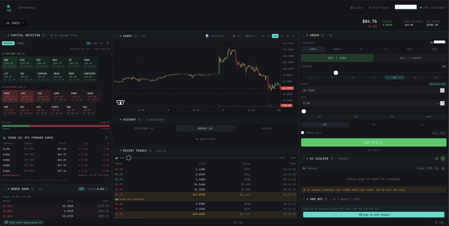This screenshot has height=226, width=449.
Task: Open the Layout option in header
Action: [x=356, y=7]
